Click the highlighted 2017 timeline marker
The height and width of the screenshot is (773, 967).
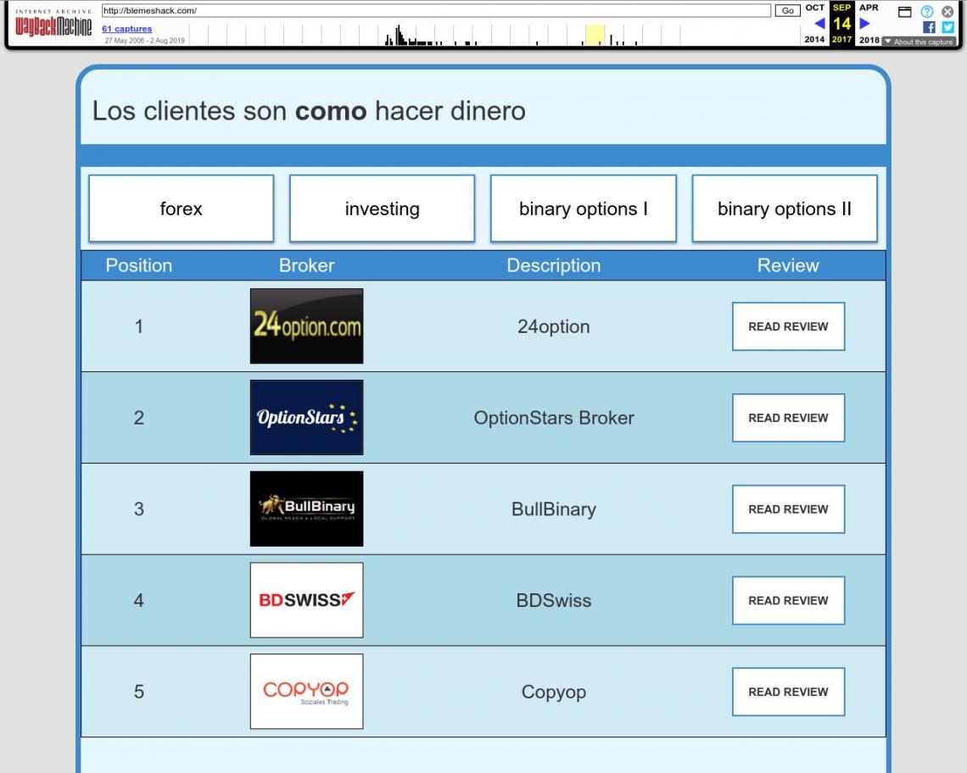(595, 35)
